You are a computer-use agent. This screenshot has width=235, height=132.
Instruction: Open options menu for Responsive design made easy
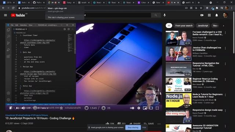225,110
